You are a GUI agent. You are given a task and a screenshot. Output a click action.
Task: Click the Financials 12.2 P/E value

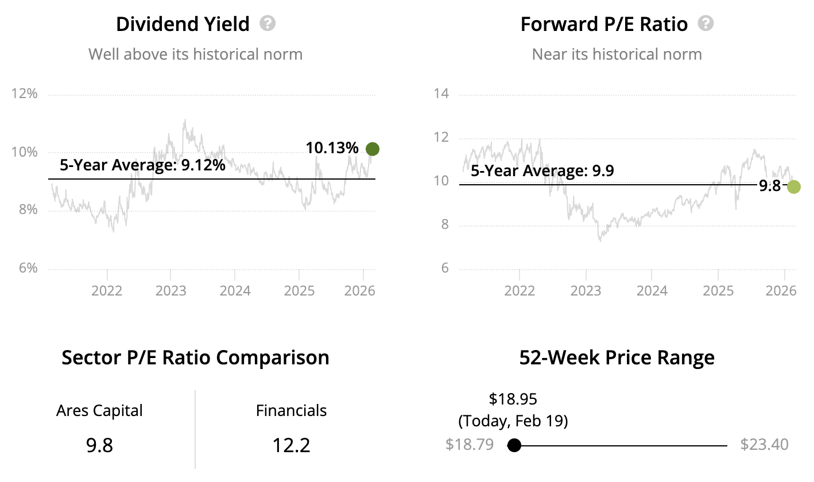(291, 445)
